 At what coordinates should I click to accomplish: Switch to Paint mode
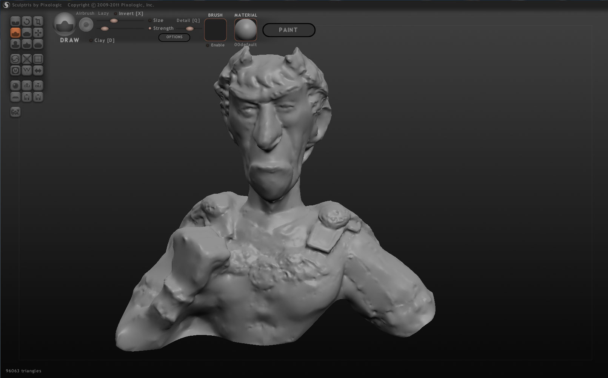click(289, 30)
